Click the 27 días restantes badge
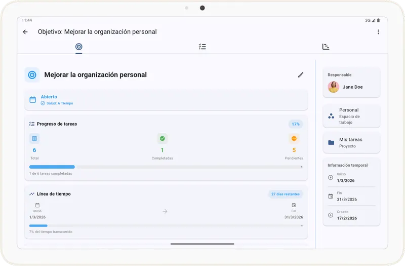The width and height of the screenshot is (405, 266). pos(286,194)
